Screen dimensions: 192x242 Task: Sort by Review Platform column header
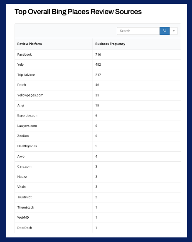[30, 44]
